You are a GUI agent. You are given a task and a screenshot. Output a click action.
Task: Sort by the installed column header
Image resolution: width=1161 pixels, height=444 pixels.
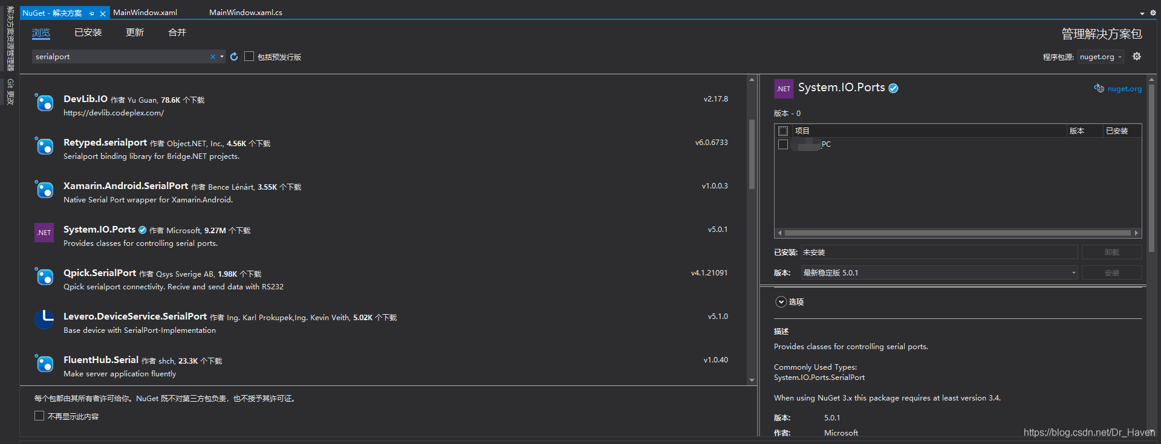pos(1122,130)
